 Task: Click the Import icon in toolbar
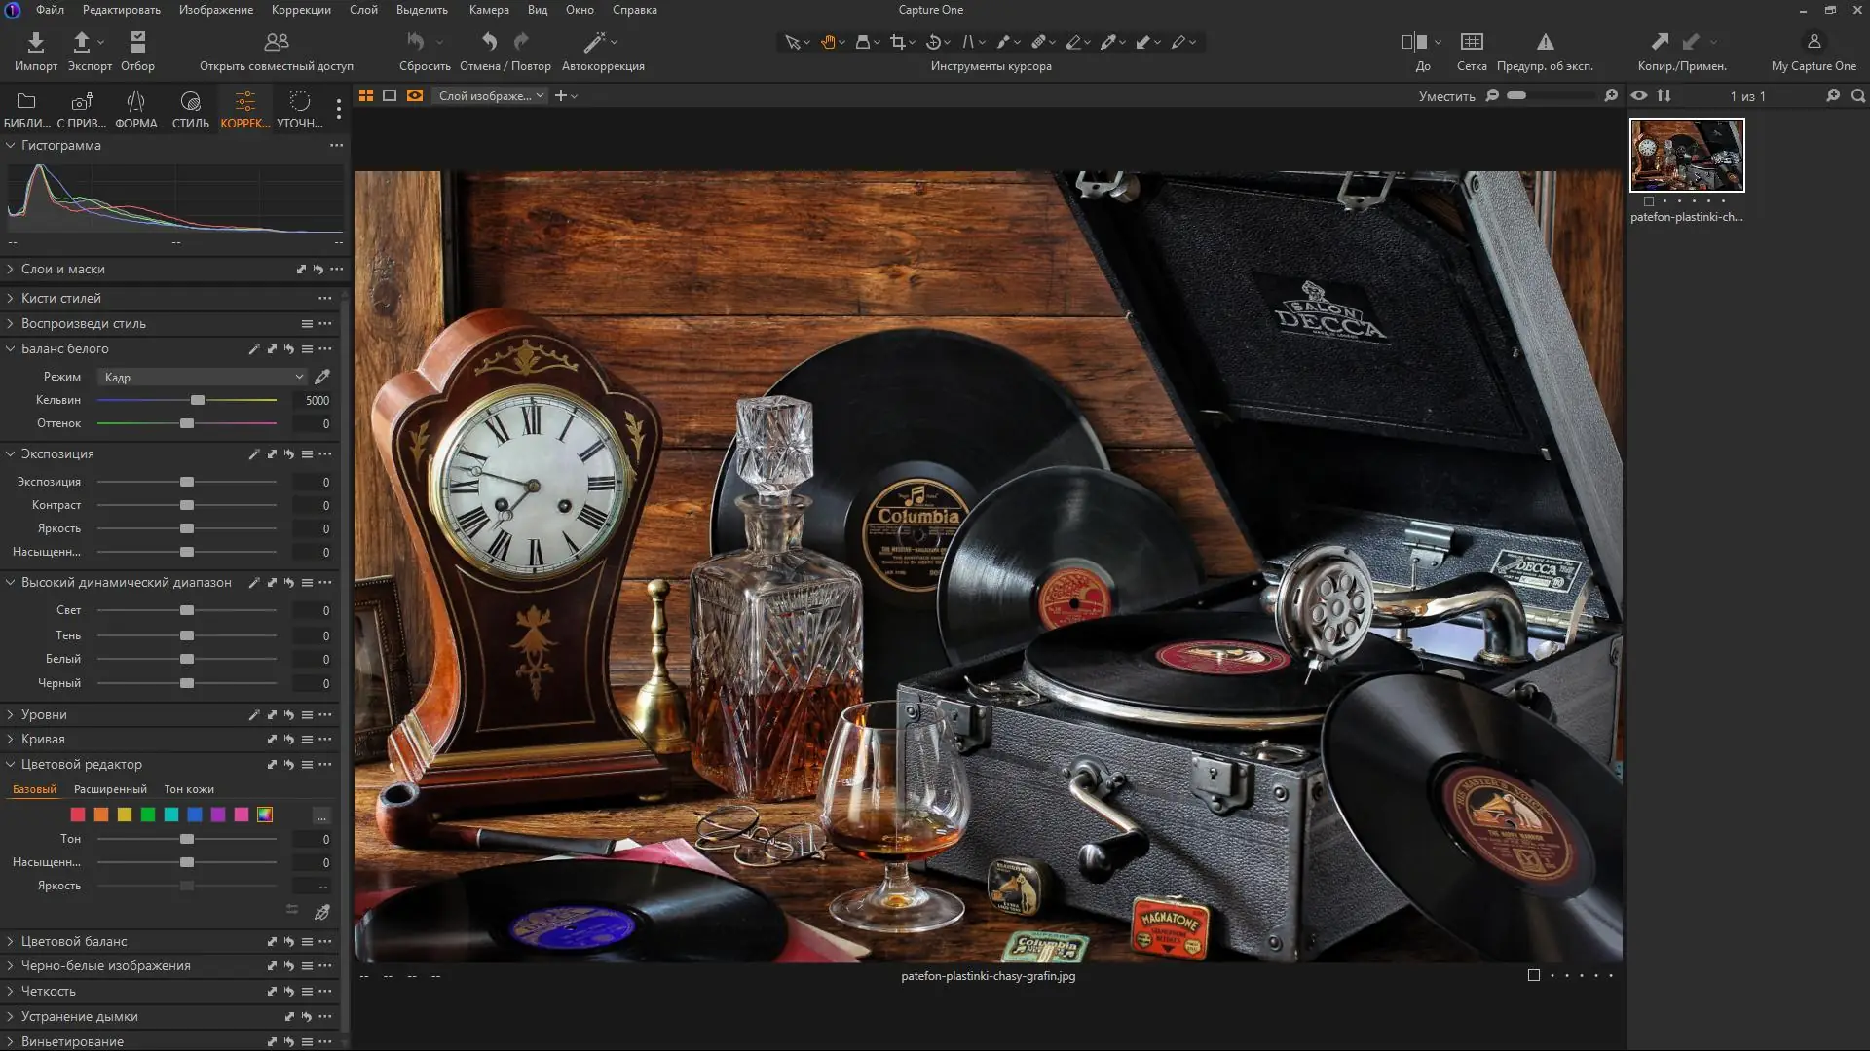35,42
